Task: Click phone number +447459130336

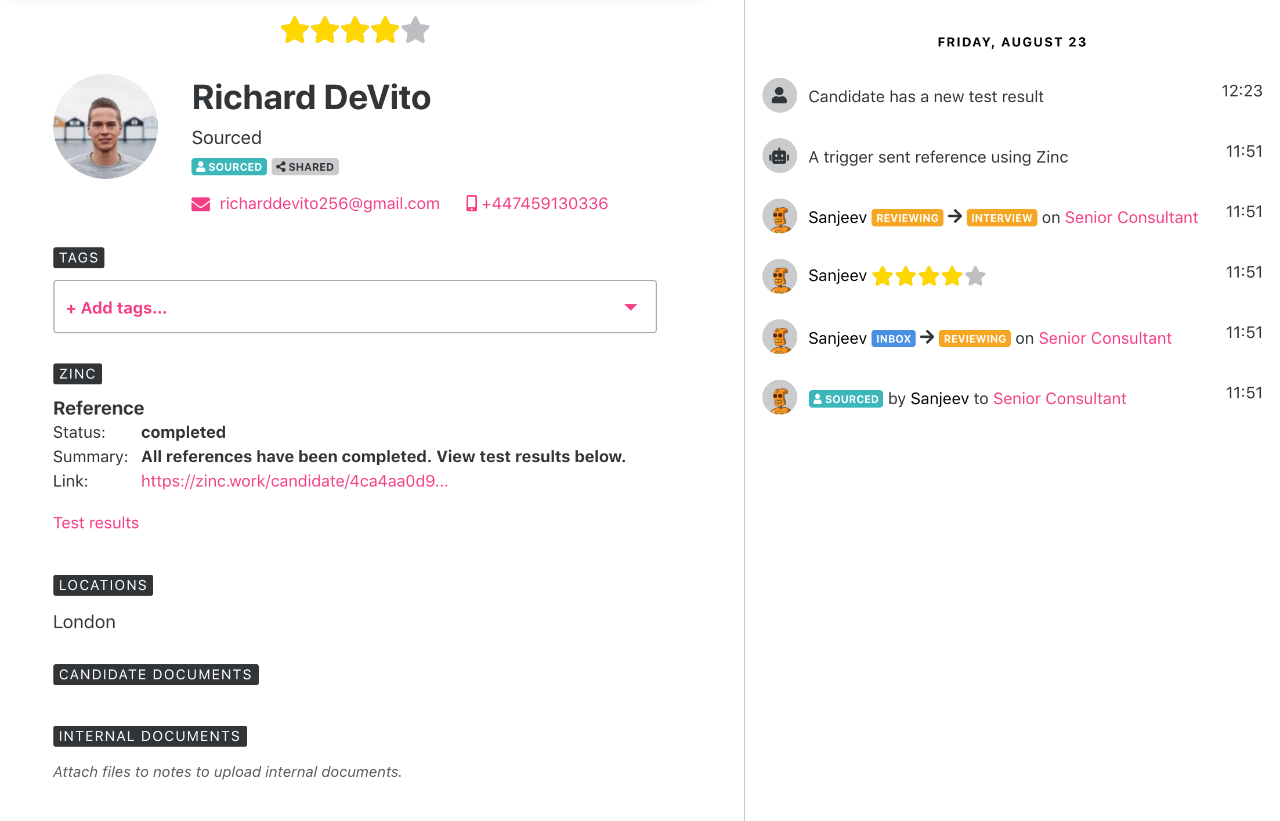Action: pos(545,204)
